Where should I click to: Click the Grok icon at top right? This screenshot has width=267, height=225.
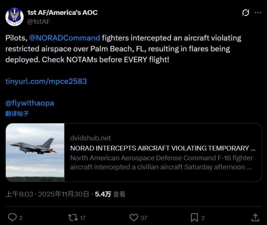246,13
